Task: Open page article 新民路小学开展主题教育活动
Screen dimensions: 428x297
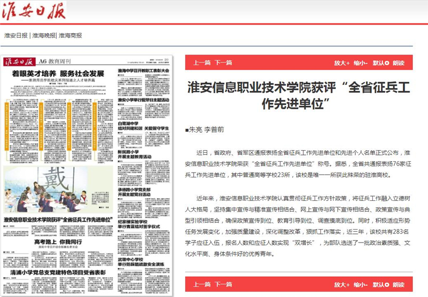Action: pos(135,154)
